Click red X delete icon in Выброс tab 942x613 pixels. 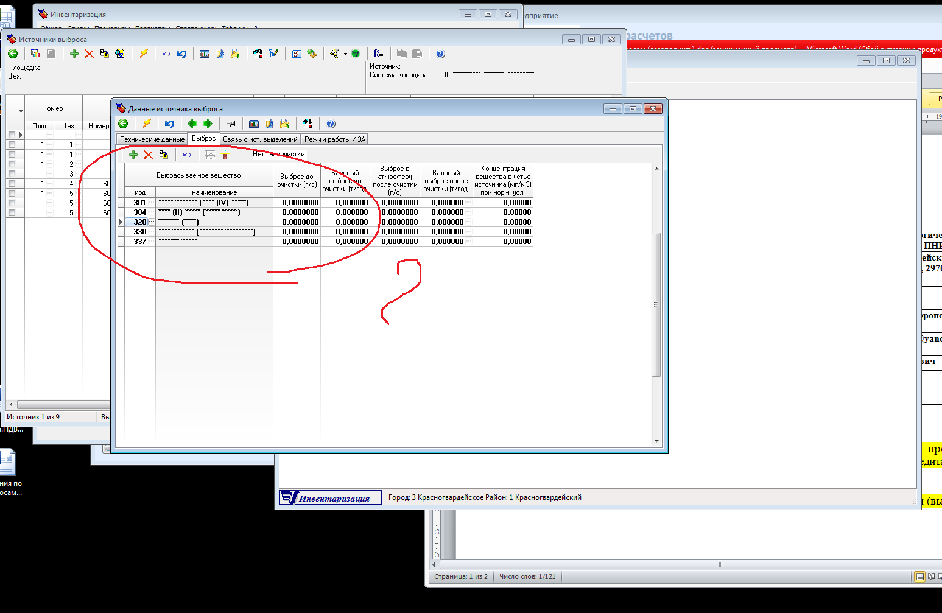click(148, 155)
